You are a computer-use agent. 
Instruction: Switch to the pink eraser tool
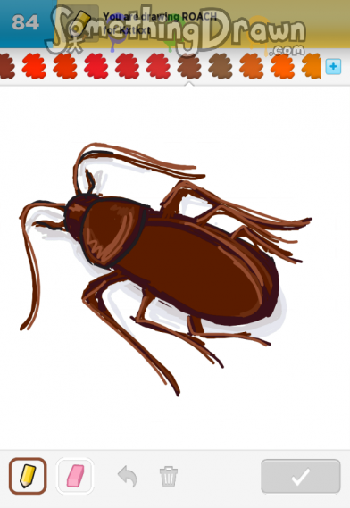(75, 476)
